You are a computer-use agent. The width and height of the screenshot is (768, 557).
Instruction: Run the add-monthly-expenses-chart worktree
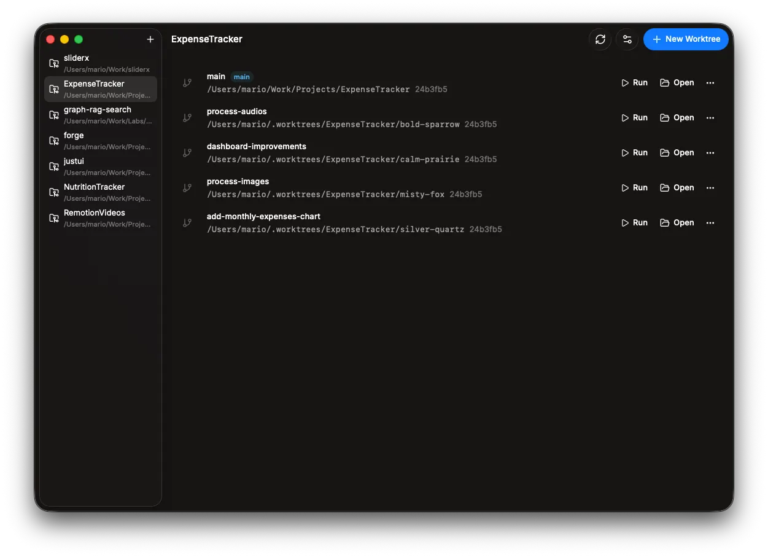pyautogui.click(x=634, y=223)
